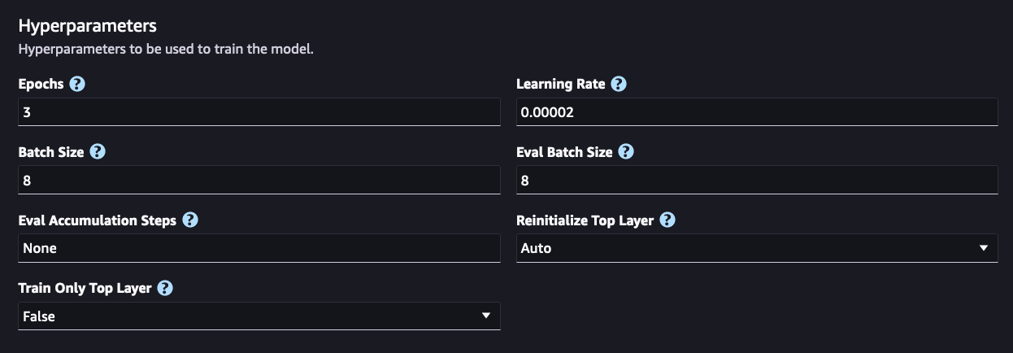This screenshot has height=353, width=1013.
Task: Click the hyperparameters description text below the heading
Action: tap(166, 50)
